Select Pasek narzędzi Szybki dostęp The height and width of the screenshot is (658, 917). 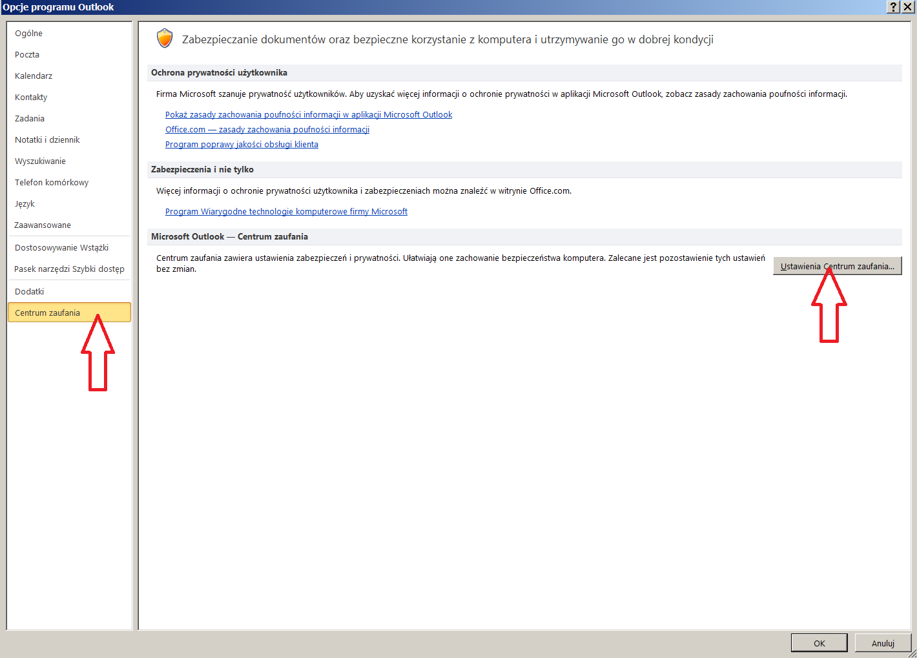tap(69, 269)
